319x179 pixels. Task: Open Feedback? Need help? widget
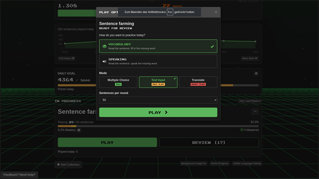19,175
